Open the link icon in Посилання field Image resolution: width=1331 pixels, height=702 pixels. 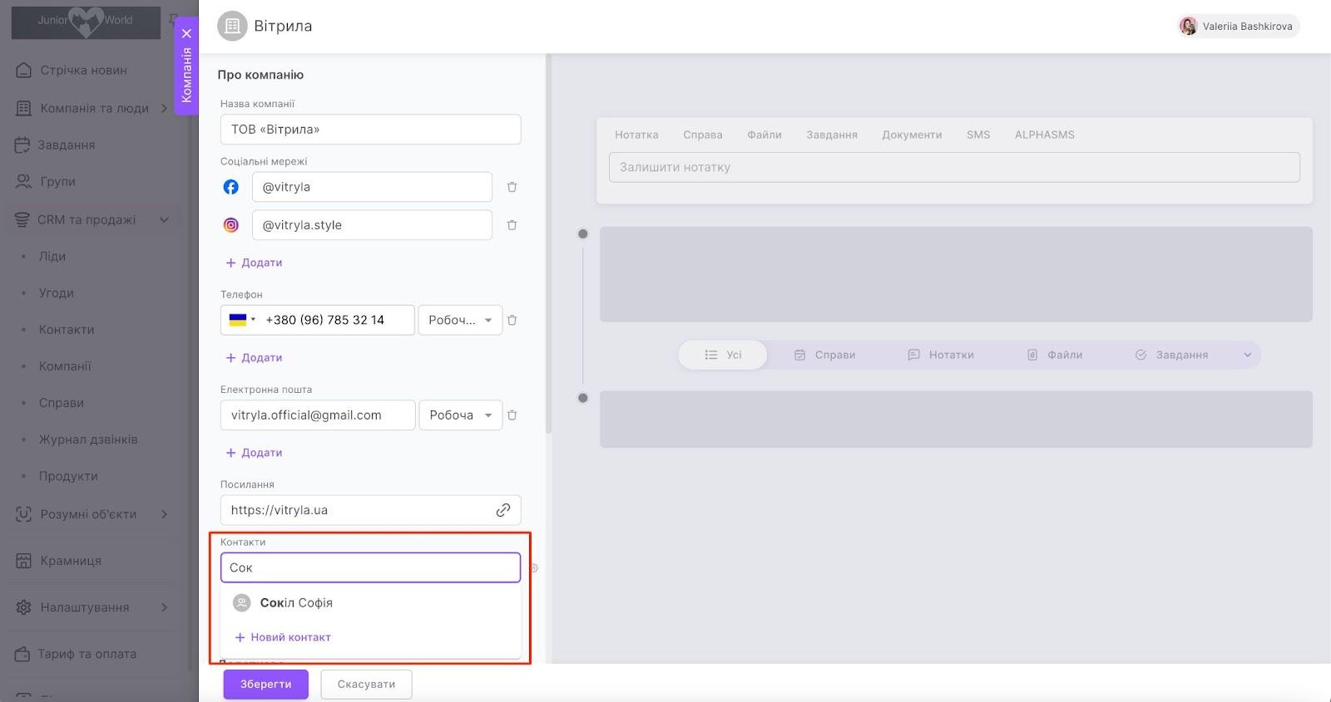(502, 510)
